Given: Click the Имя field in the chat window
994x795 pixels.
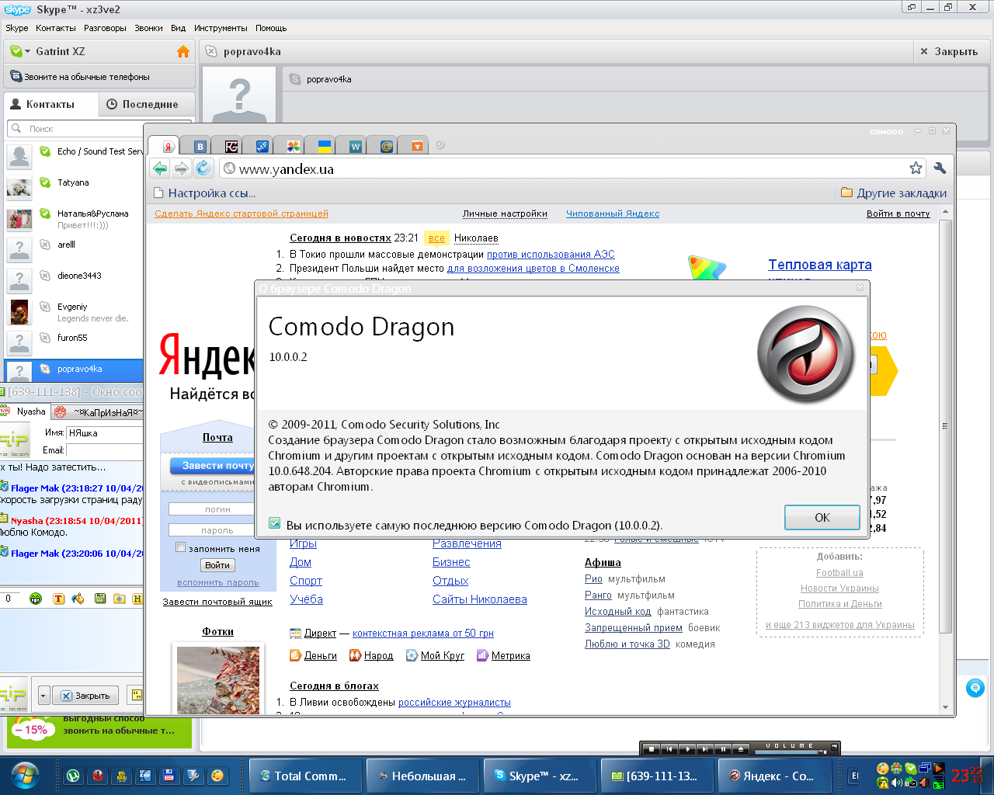Looking at the screenshot, I should coord(105,432).
